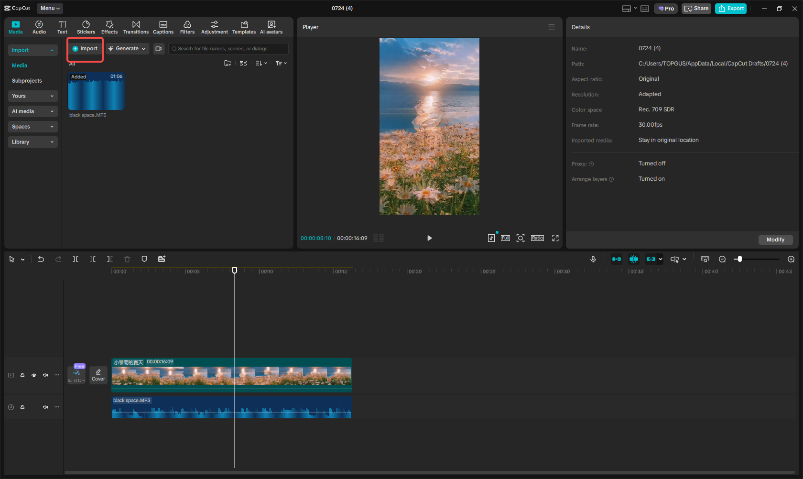Viewport: 803px width, 479px height.
Task: Select the Split tool in timeline toolbar
Action: pos(75,259)
